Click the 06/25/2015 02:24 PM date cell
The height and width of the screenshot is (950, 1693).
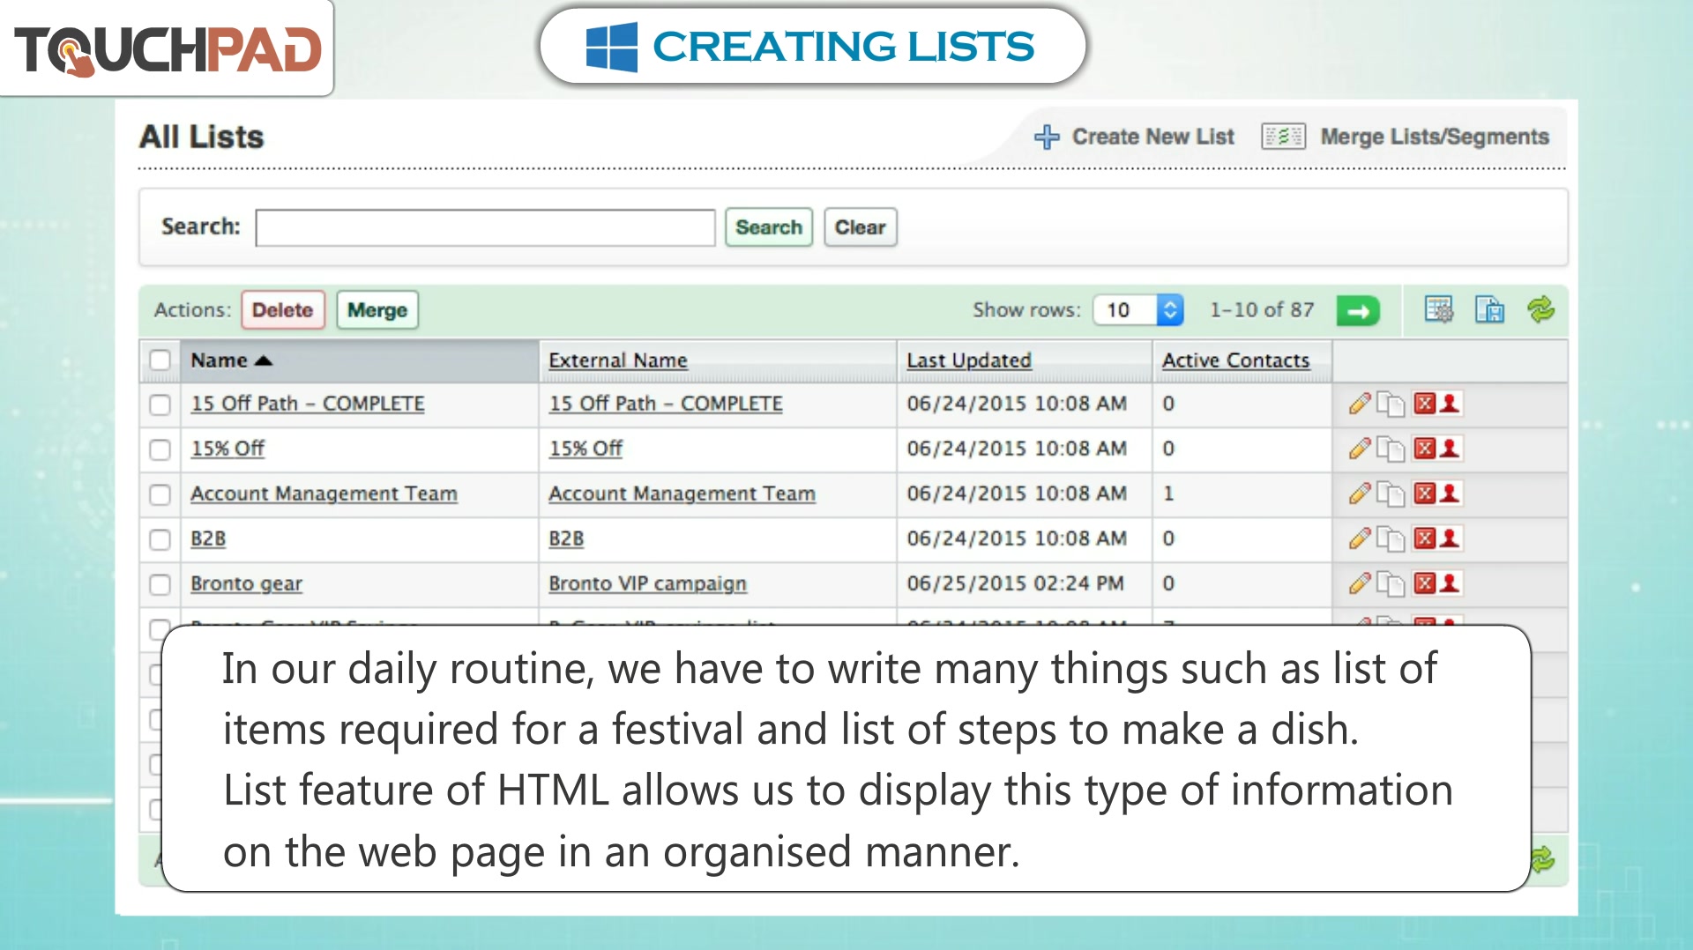[x=1015, y=583]
